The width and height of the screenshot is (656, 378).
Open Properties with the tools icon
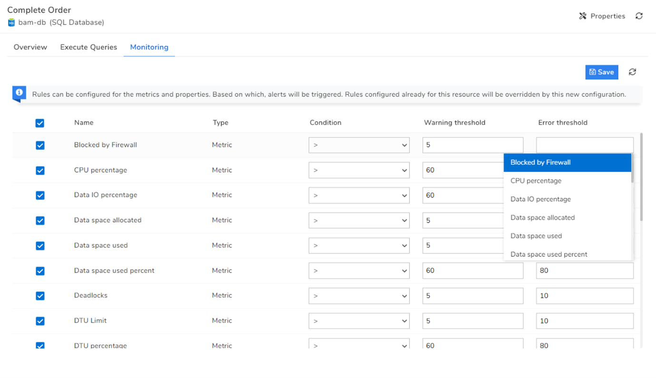click(x=602, y=16)
